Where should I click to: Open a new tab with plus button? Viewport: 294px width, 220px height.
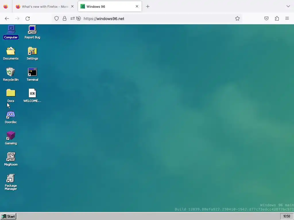click(148, 7)
